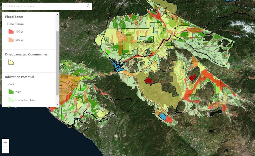Click the search magnifier button
255x156 pixels.
[89, 6]
